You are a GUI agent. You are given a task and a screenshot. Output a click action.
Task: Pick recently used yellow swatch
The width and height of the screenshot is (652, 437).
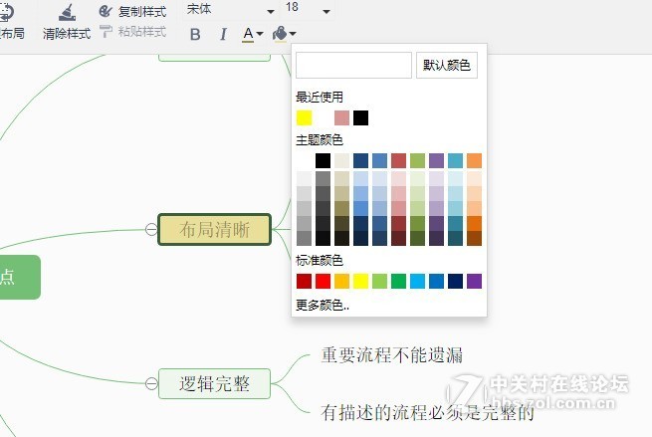point(304,117)
